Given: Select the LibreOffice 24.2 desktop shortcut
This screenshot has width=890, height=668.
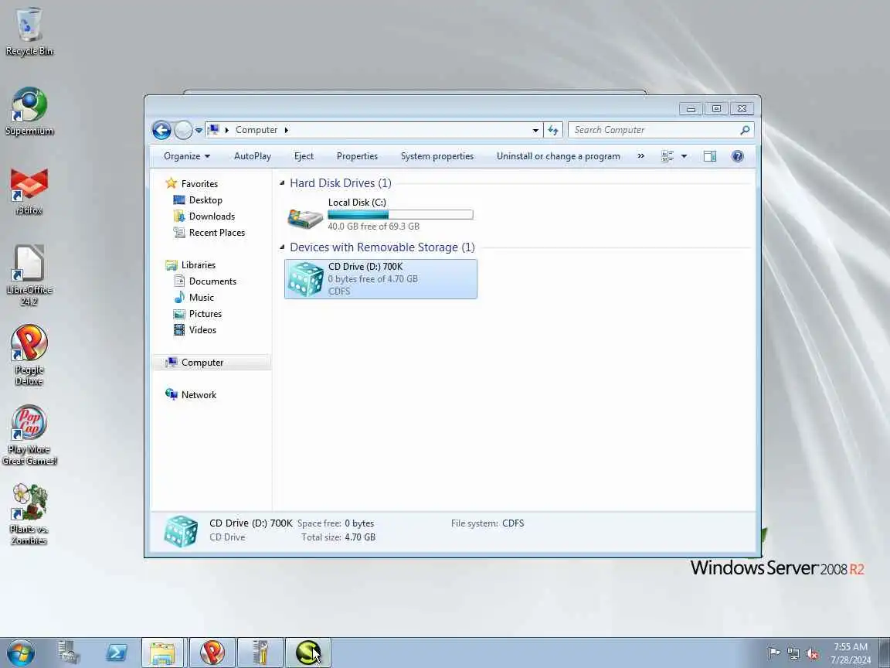Looking at the screenshot, I should (x=29, y=275).
